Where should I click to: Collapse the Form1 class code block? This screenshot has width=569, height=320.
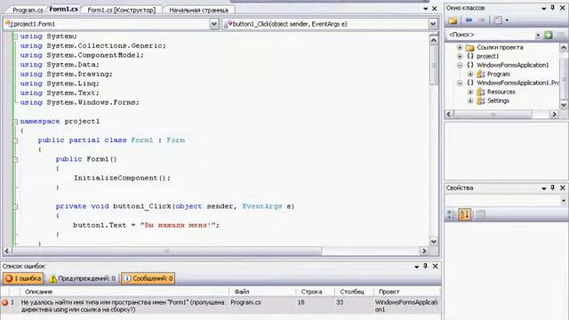tap(15, 140)
